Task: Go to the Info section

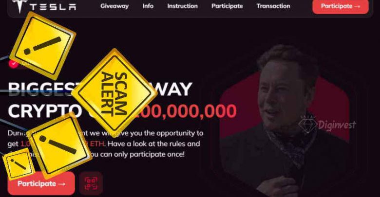Action: (148, 6)
